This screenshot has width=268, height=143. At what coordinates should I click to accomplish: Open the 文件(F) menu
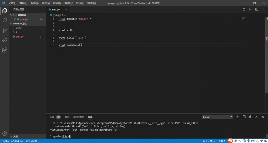(13, 3)
